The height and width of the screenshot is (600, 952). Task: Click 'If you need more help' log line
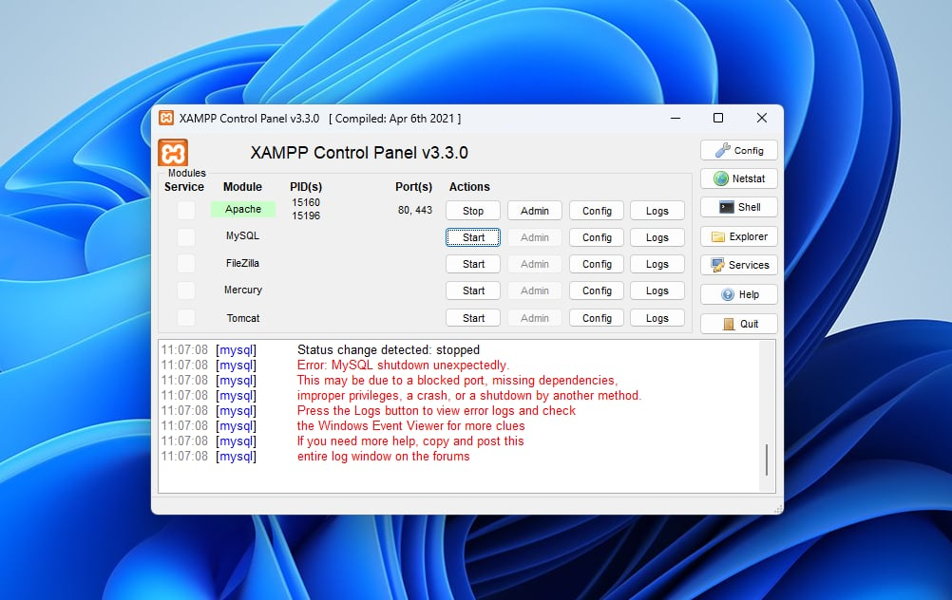point(410,441)
